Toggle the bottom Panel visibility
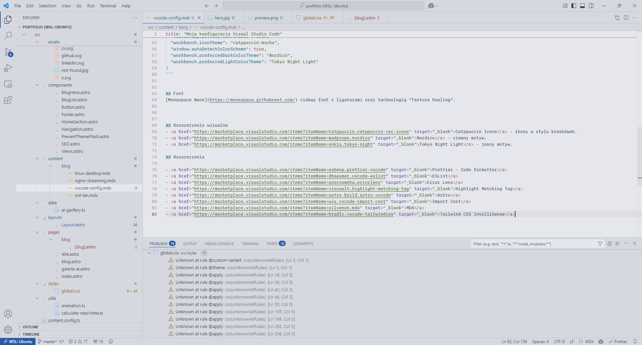 point(582,6)
